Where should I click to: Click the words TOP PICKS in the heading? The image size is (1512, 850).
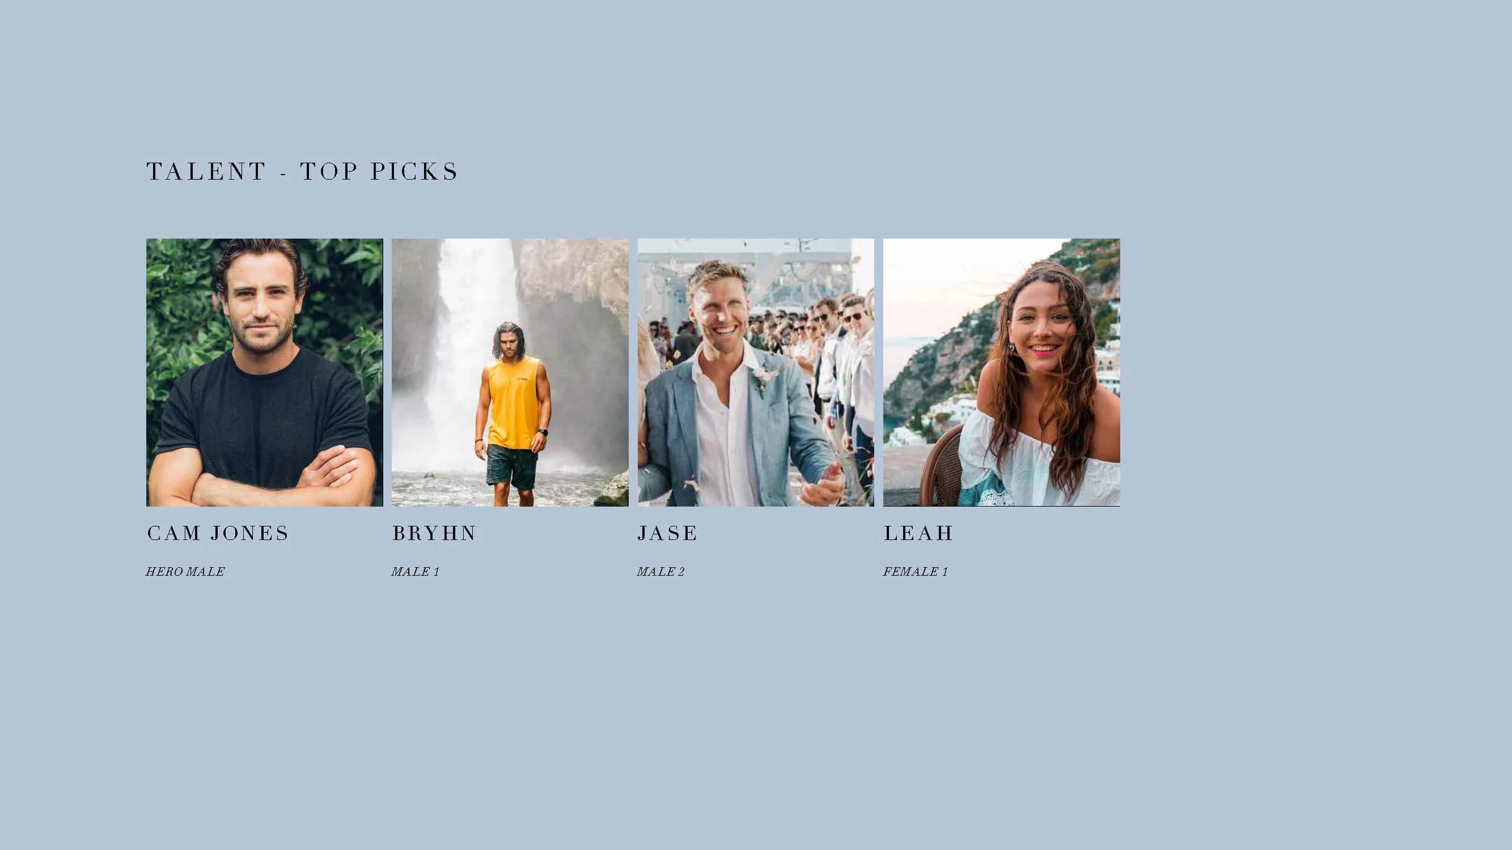(379, 172)
